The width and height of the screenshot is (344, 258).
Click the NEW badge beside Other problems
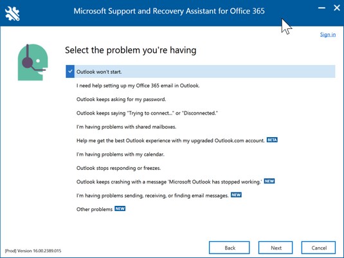[x=120, y=208]
